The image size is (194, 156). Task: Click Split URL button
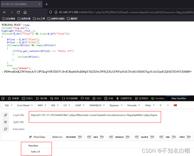[x=19, y=122]
